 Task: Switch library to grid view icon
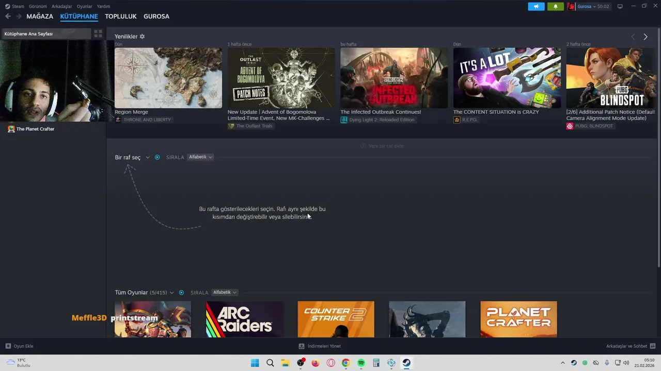pos(98,33)
